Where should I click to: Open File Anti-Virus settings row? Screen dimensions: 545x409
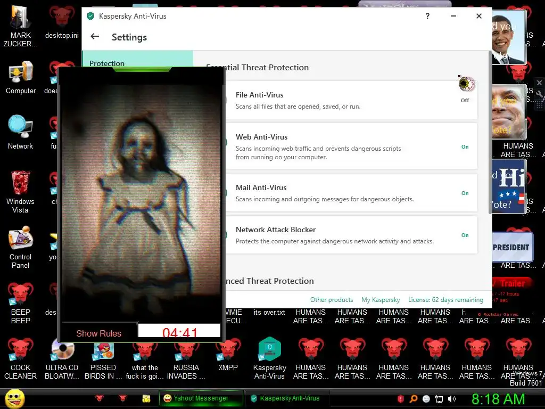point(351,100)
